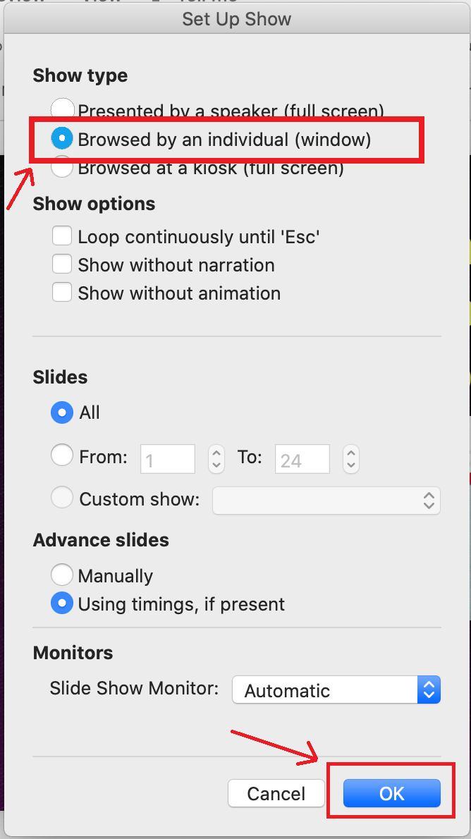Increment the "From" slide number stepper
471x839 pixels.
pyautogui.click(x=216, y=454)
